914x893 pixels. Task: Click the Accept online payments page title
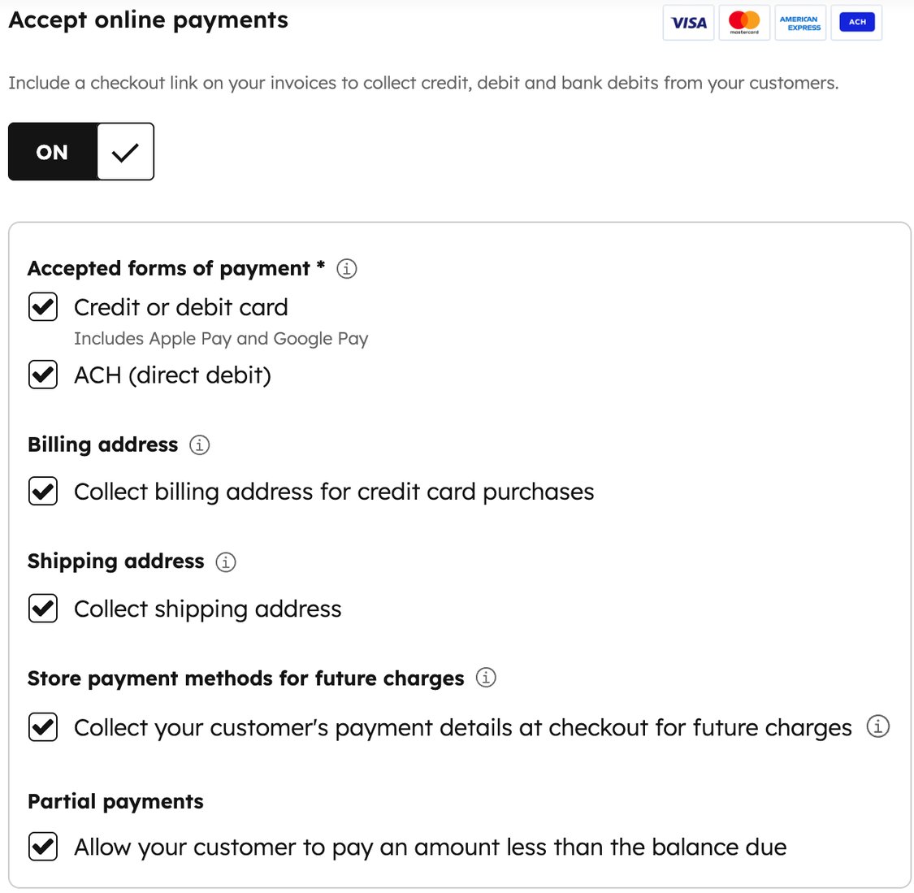(148, 20)
